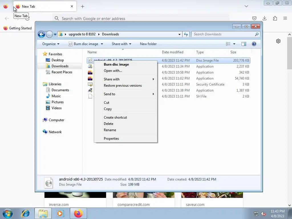Image resolution: width=292 pixels, height=219 pixels.
Task: Click the new tab page settings gear
Action: [x=278, y=41]
